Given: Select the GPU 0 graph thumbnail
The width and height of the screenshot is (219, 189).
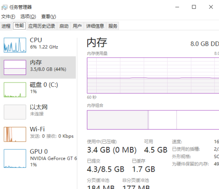Looking at the screenshot, I should (x=15, y=158).
